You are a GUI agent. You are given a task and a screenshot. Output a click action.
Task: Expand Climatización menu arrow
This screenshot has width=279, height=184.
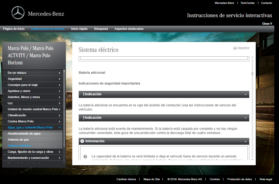(60, 115)
